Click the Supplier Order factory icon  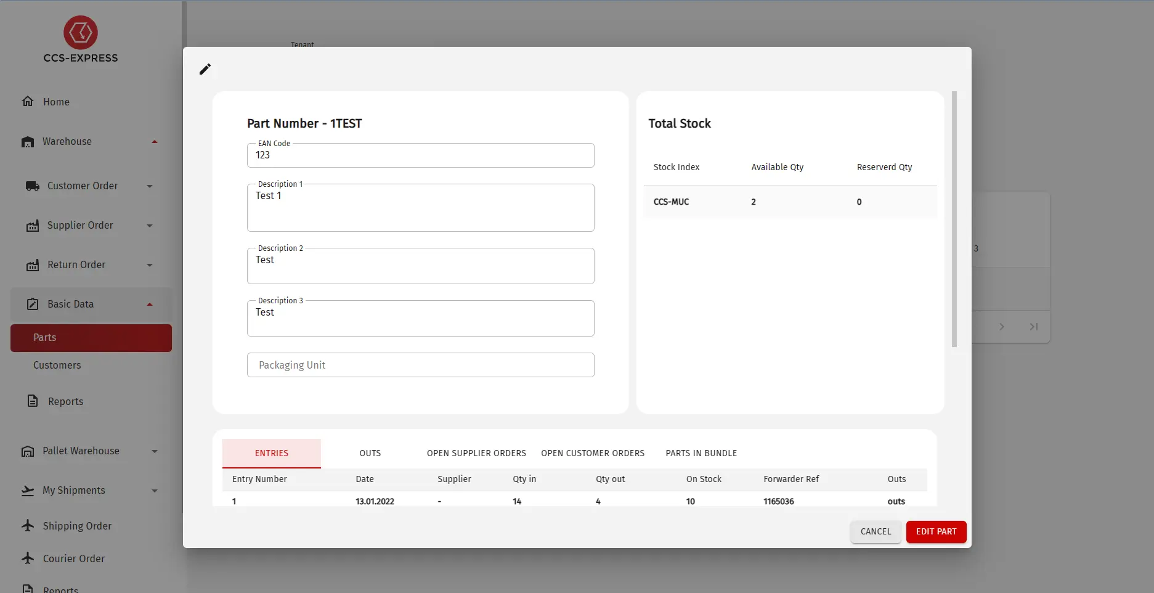click(x=32, y=226)
